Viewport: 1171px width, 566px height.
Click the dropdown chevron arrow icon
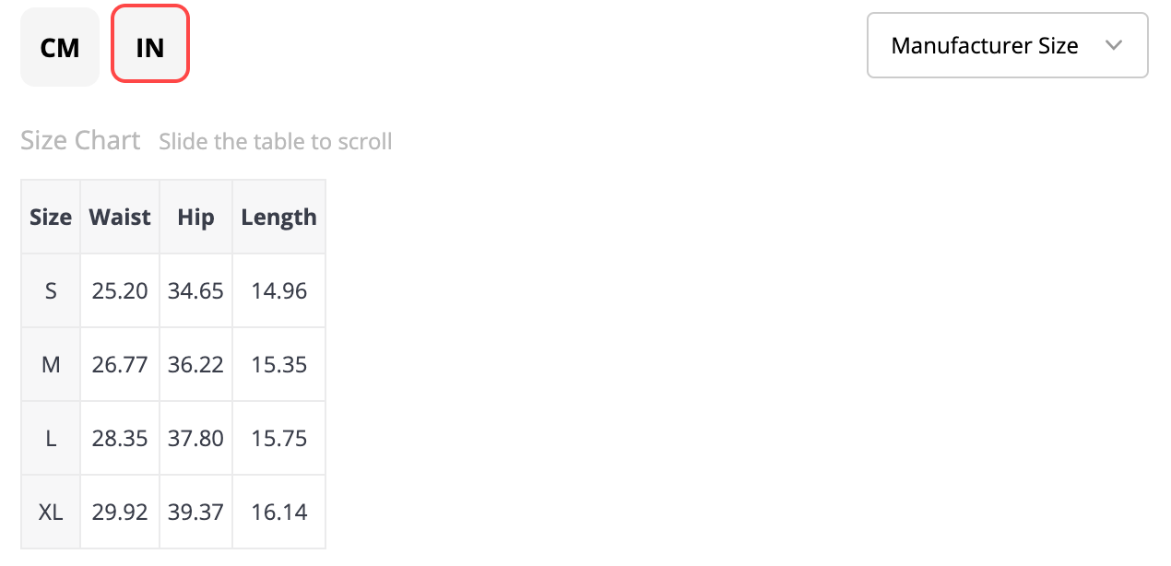point(1114,45)
